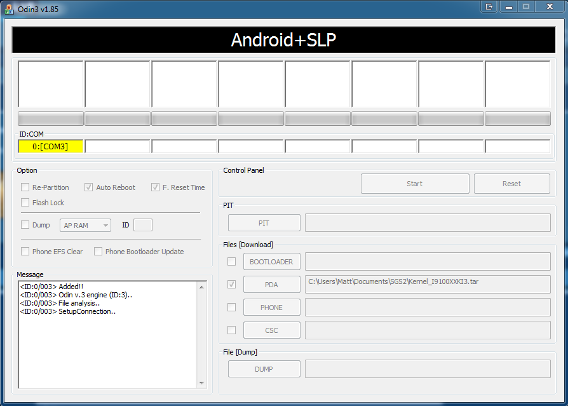Click the CSC file button
The image size is (568, 406).
[272, 330]
